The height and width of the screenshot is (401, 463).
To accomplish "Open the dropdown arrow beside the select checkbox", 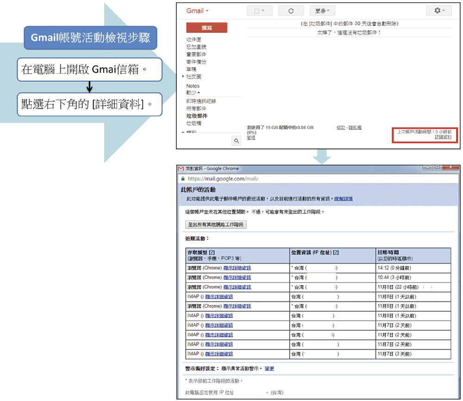I will tap(263, 11).
